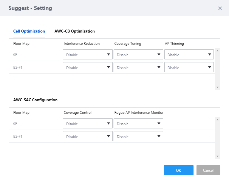229x181 pixels.
Task: Click scroll up arrow in Cell Optimization table
Action: (x=217, y=51)
